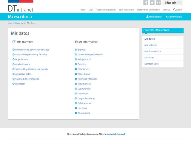Open the Gestión institucional menu
191x142 pixels.
(106, 10)
